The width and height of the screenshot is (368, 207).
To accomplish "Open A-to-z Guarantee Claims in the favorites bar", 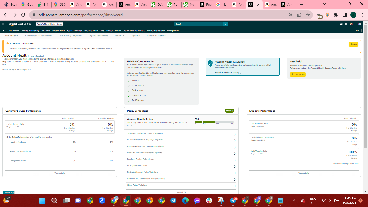I will point(94,30).
